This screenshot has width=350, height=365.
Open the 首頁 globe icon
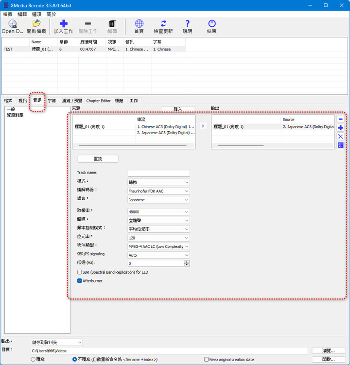pyautogui.click(x=139, y=23)
